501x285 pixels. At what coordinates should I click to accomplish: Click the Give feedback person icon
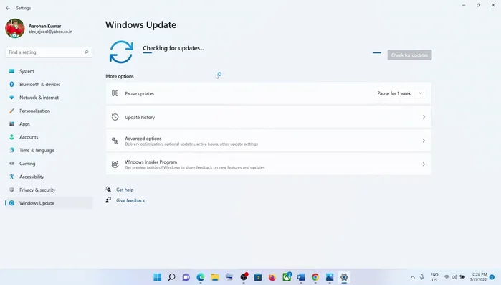pos(108,200)
